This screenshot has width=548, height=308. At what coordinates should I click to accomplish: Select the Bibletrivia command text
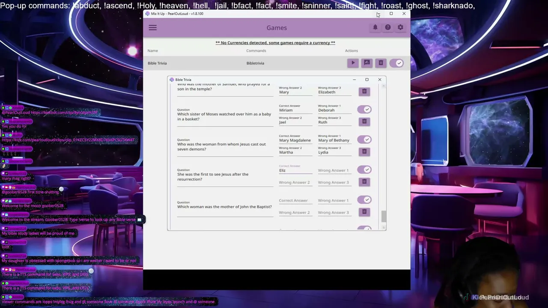tap(255, 63)
